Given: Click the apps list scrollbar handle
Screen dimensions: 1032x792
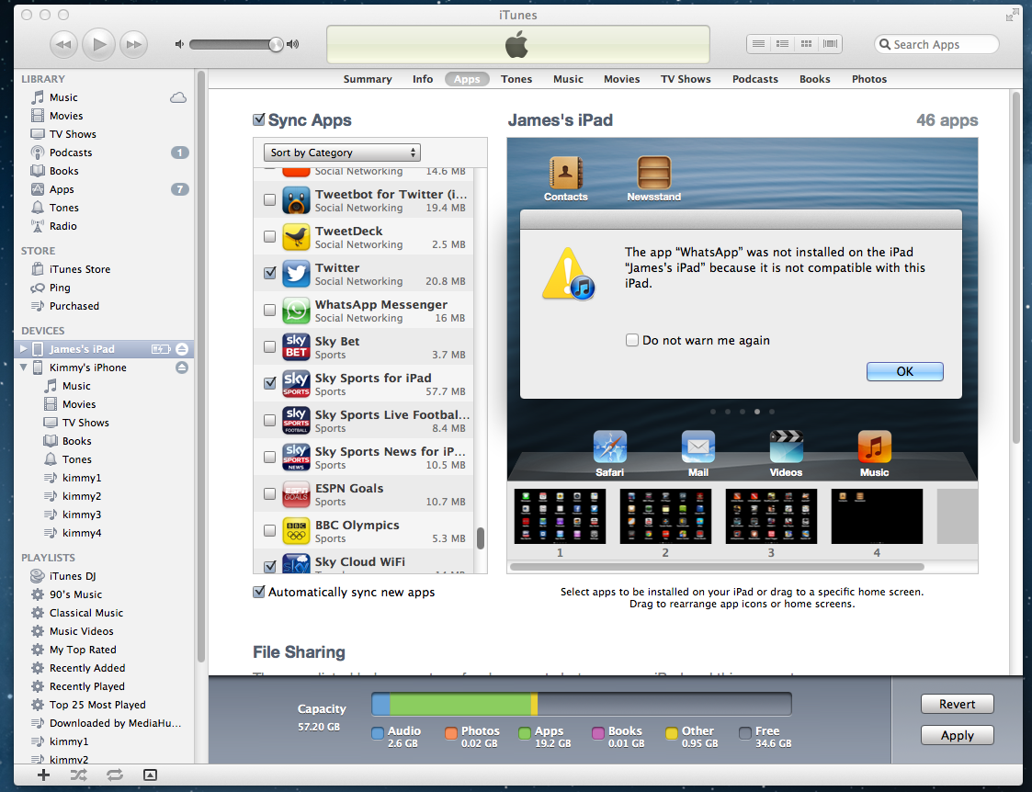Looking at the screenshot, I should click(x=481, y=538).
